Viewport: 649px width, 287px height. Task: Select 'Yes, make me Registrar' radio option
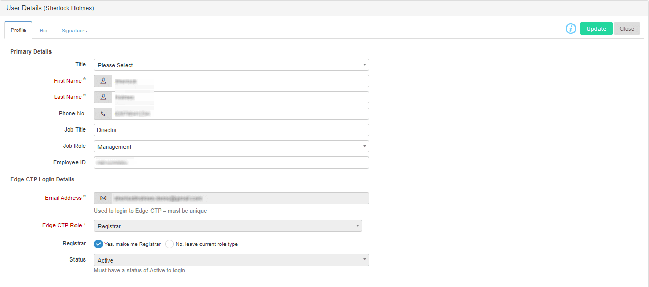coord(99,244)
